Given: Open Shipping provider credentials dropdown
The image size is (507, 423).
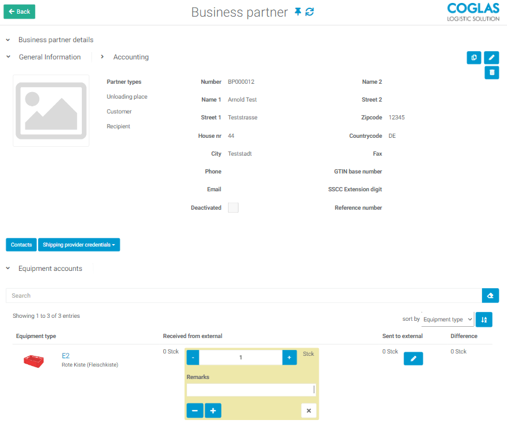Looking at the screenshot, I should click(79, 245).
